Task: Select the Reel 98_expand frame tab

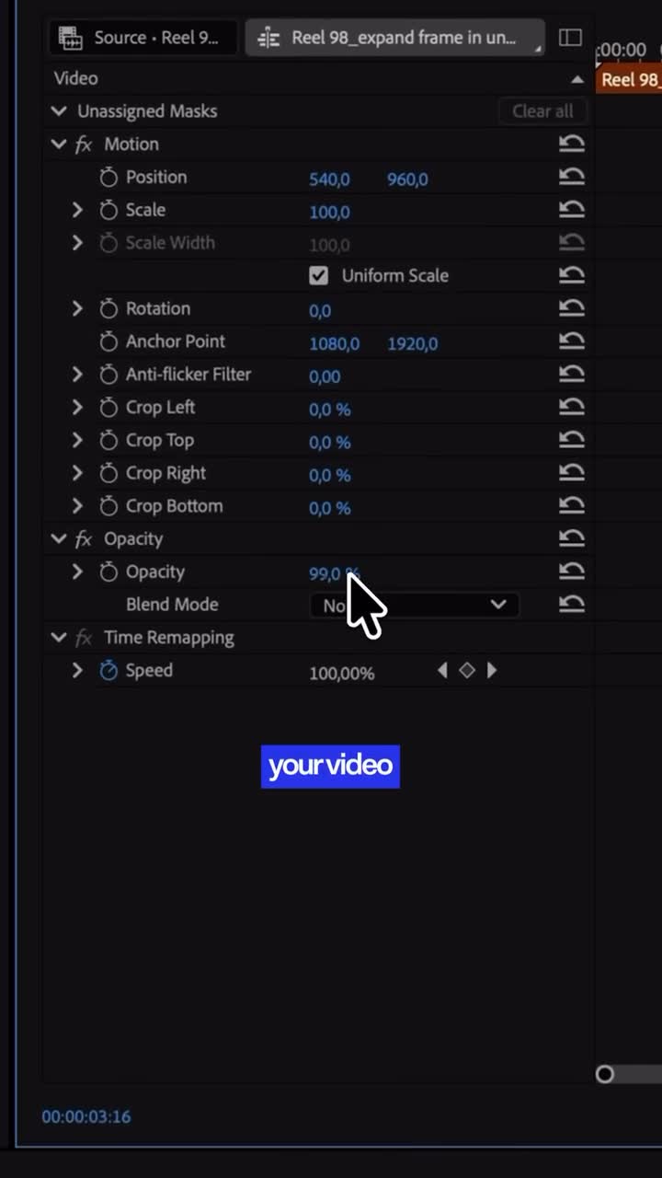Action: pos(395,38)
